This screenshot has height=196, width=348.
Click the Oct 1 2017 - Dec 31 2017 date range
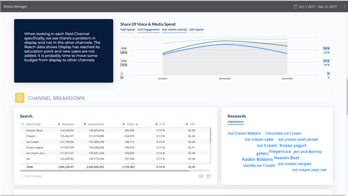coord(317,6)
